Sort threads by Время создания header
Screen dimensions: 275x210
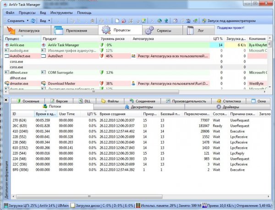point(120,114)
